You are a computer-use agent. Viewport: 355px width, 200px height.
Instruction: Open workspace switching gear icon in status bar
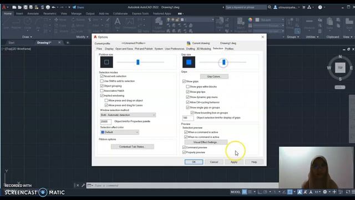pos(325,192)
